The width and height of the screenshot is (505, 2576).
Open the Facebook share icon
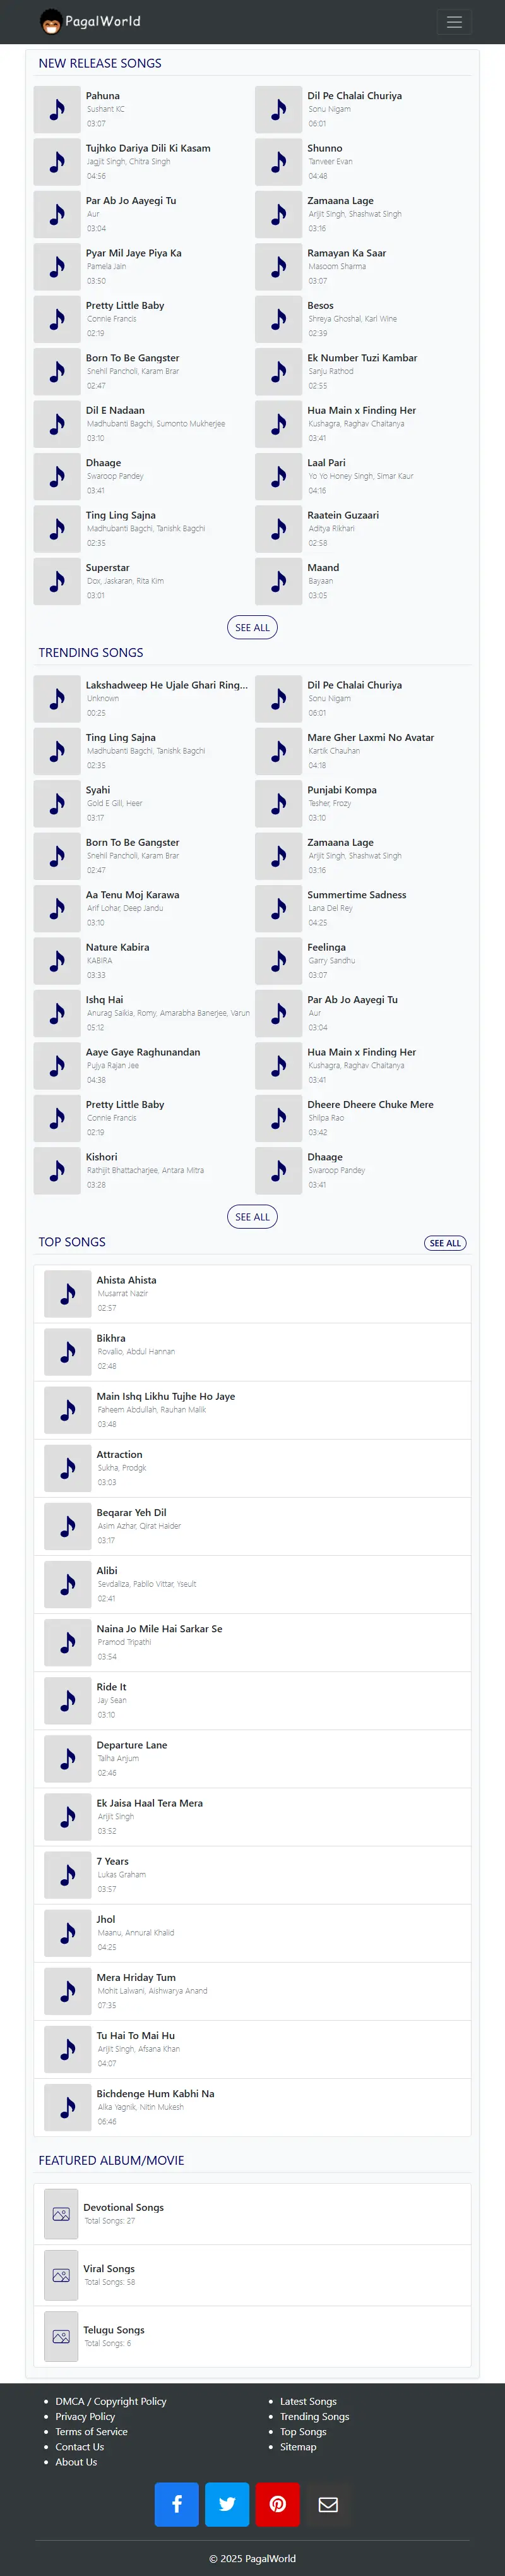point(177,2504)
